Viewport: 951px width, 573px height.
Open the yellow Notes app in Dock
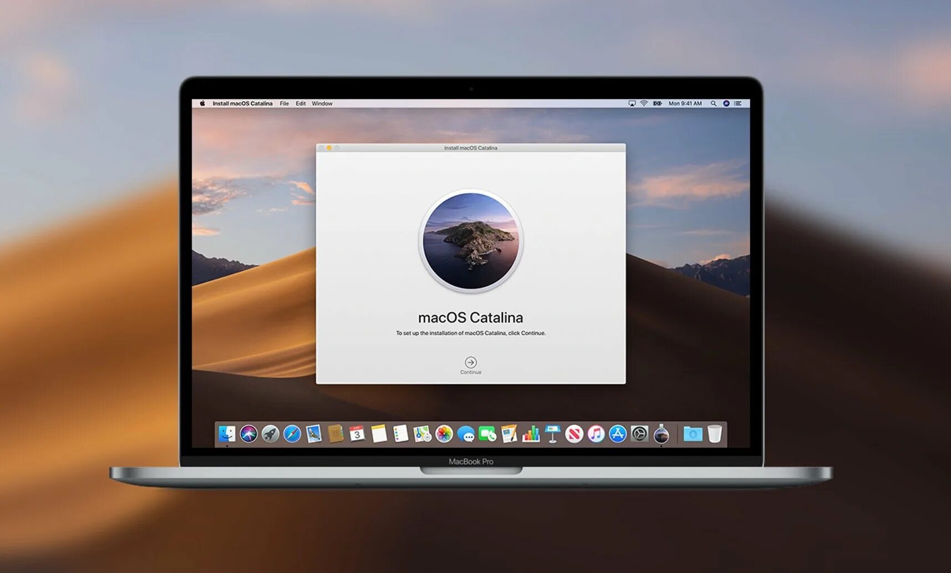tap(379, 434)
